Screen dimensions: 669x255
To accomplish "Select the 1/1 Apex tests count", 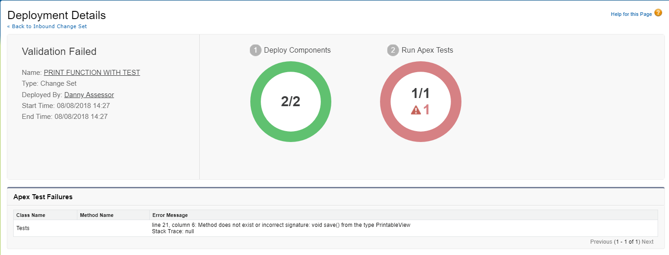I will coord(421,93).
